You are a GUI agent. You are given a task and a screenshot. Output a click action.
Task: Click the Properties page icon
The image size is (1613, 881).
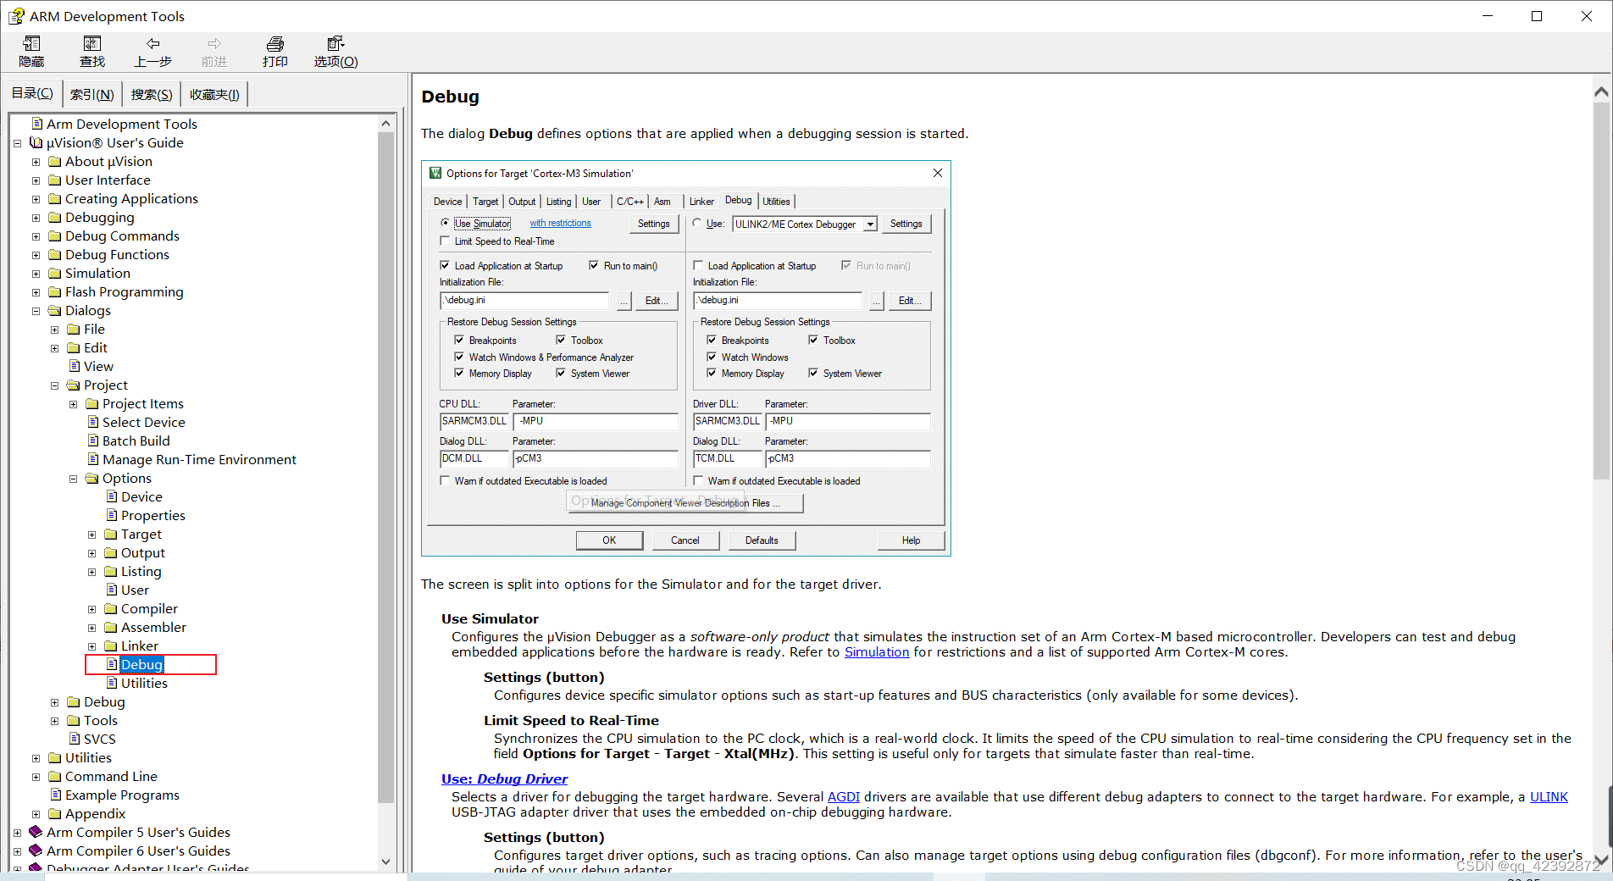click(112, 515)
